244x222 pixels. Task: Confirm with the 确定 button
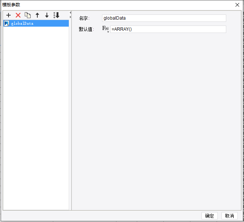[x=210, y=216]
